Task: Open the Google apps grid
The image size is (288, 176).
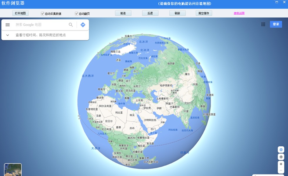Action: (x=263, y=24)
